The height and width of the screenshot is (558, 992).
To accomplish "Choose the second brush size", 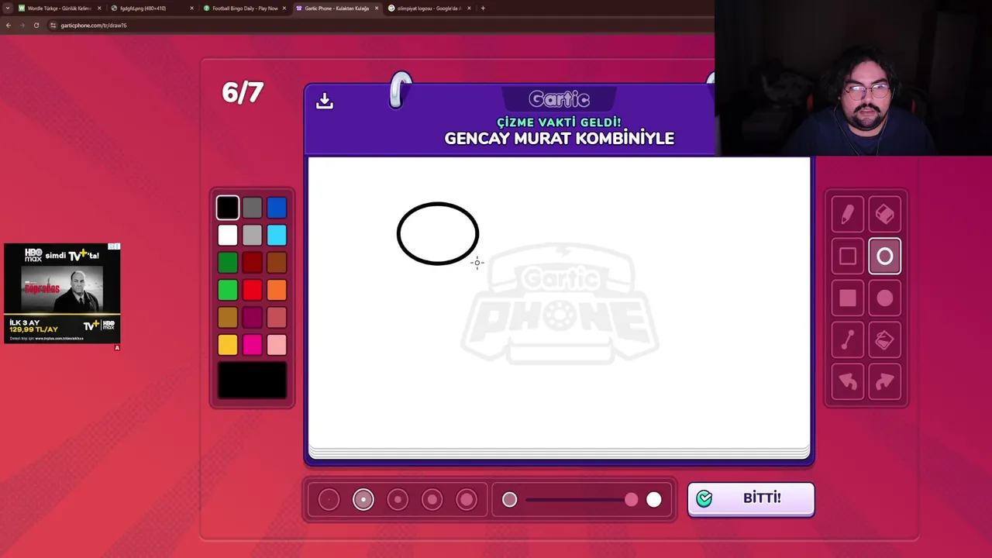I will point(363,500).
